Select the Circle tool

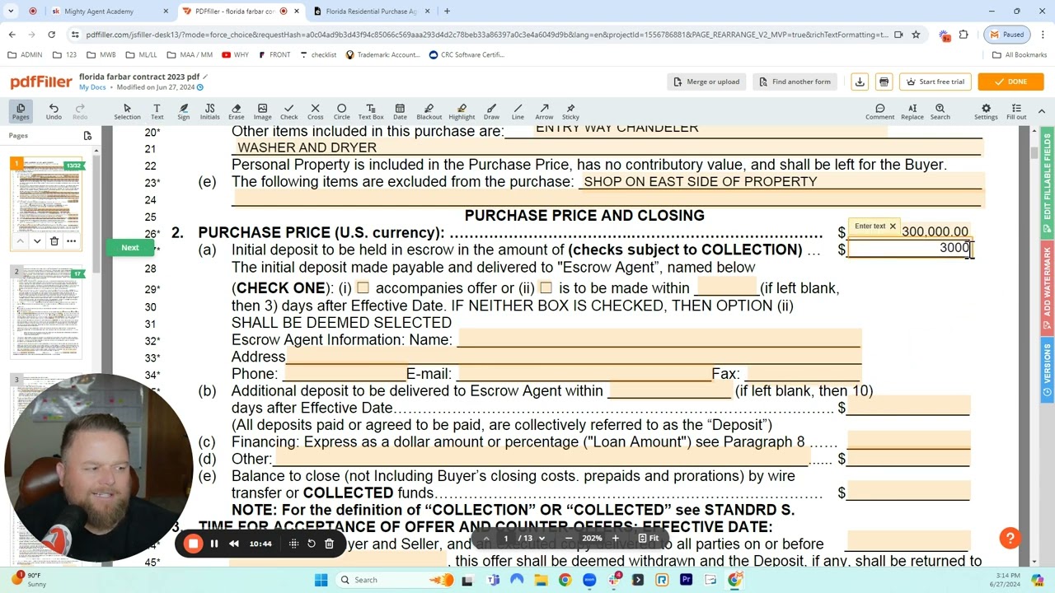pos(341,111)
